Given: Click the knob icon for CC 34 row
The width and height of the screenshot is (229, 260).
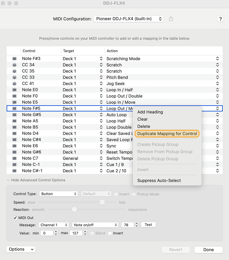Looking at the screenshot, I should coord(14,65).
